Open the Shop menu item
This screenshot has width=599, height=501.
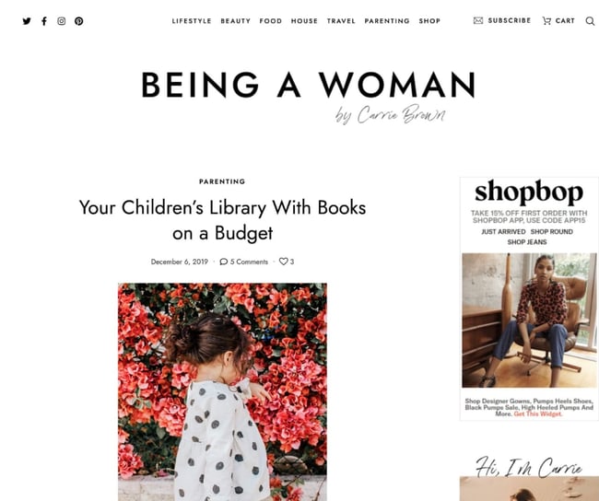429,21
